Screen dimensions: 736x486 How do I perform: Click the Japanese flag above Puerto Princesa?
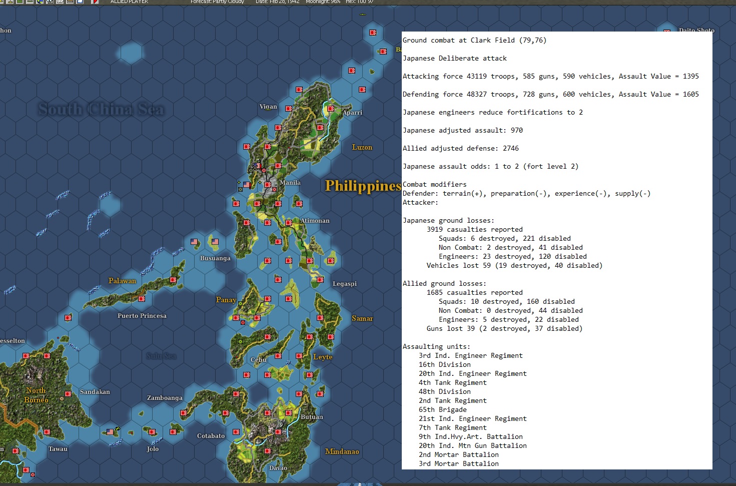(142, 299)
